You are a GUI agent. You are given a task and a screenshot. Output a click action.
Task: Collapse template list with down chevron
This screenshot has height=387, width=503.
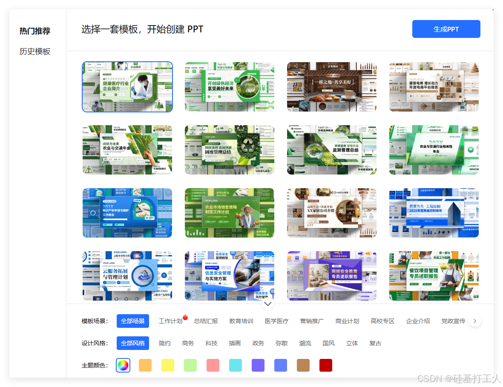coord(268,304)
